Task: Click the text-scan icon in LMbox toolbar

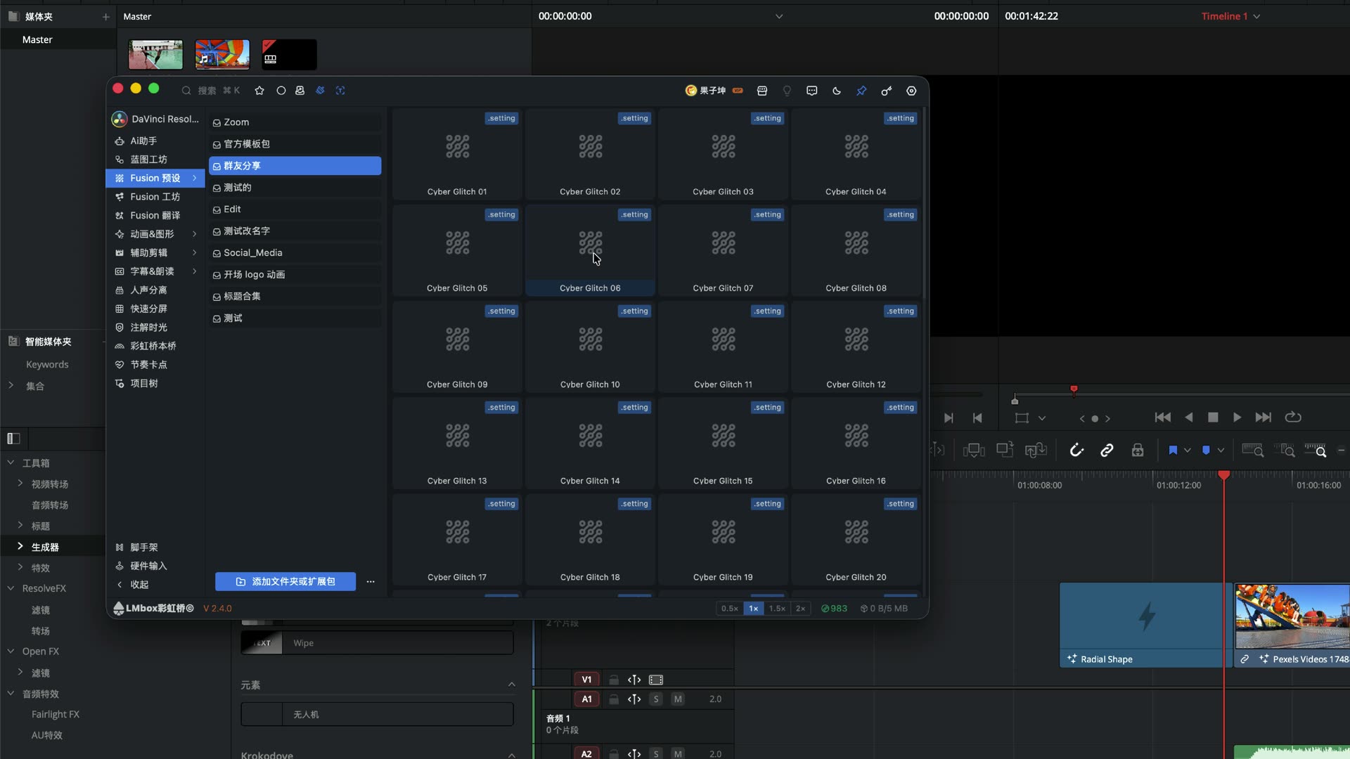Action: click(340, 91)
